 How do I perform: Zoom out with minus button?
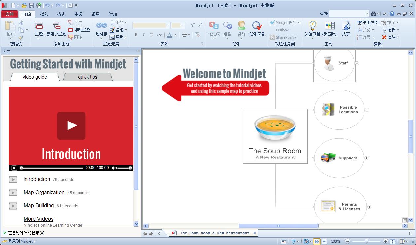(347, 242)
